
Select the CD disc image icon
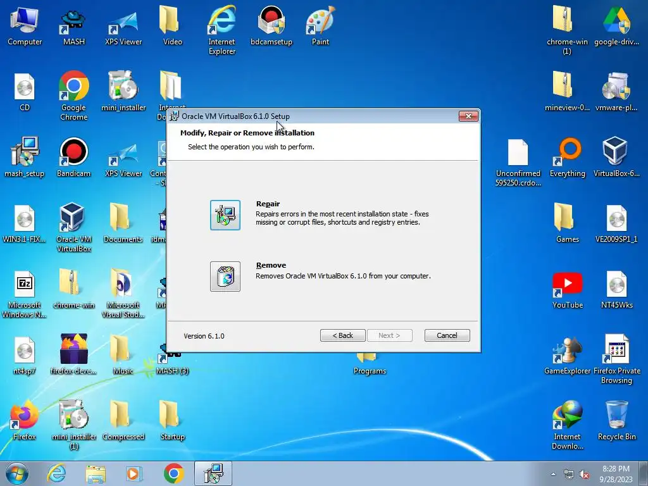pyautogui.click(x=25, y=92)
